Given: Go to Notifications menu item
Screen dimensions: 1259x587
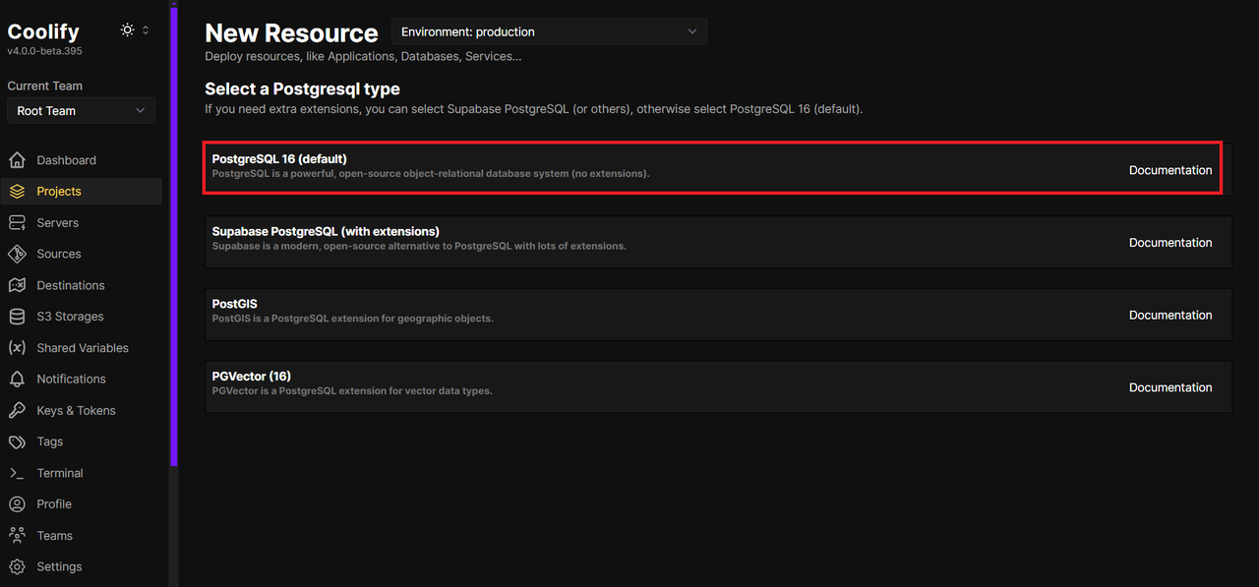Looking at the screenshot, I should pyautogui.click(x=82, y=379).
